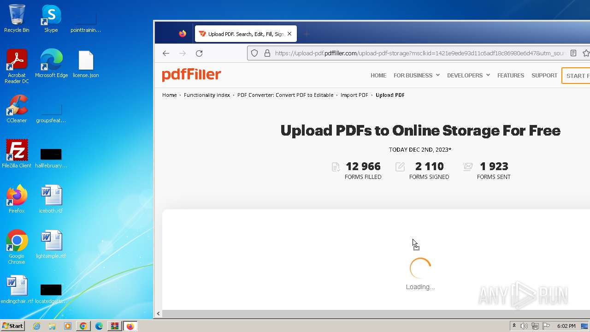Go to HOME in site navigation
The width and height of the screenshot is (590, 332).
tap(378, 76)
